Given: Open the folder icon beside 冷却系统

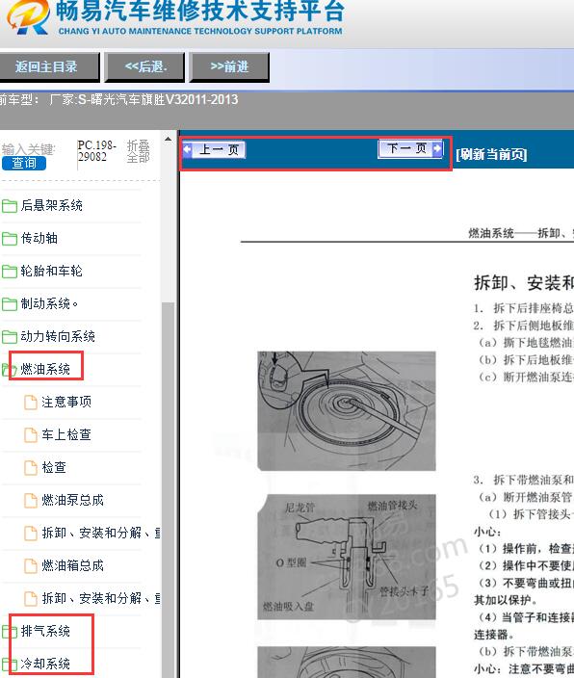Looking at the screenshot, I should (x=9, y=665).
